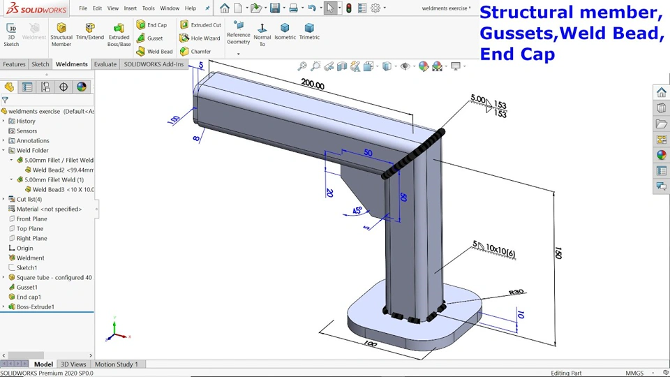The height and width of the screenshot is (377, 670).
Task: Expand the Cut list(4) folder
Action: (4, 199)
